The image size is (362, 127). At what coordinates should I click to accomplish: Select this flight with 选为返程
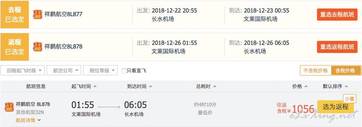coord(335,107)
